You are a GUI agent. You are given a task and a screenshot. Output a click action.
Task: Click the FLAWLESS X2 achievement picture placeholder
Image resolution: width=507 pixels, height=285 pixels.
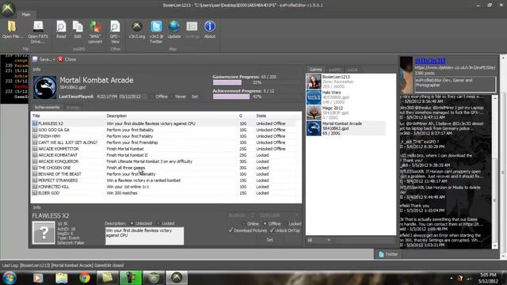pyautogui.click(x=44, y=232)
